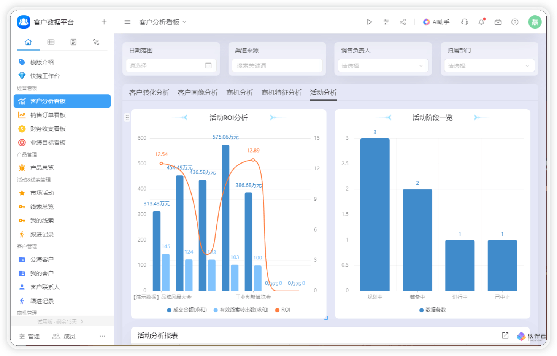
Task: Click the 筹备中 bar in 活动阶段一览
Action: [x=417, y=240]
